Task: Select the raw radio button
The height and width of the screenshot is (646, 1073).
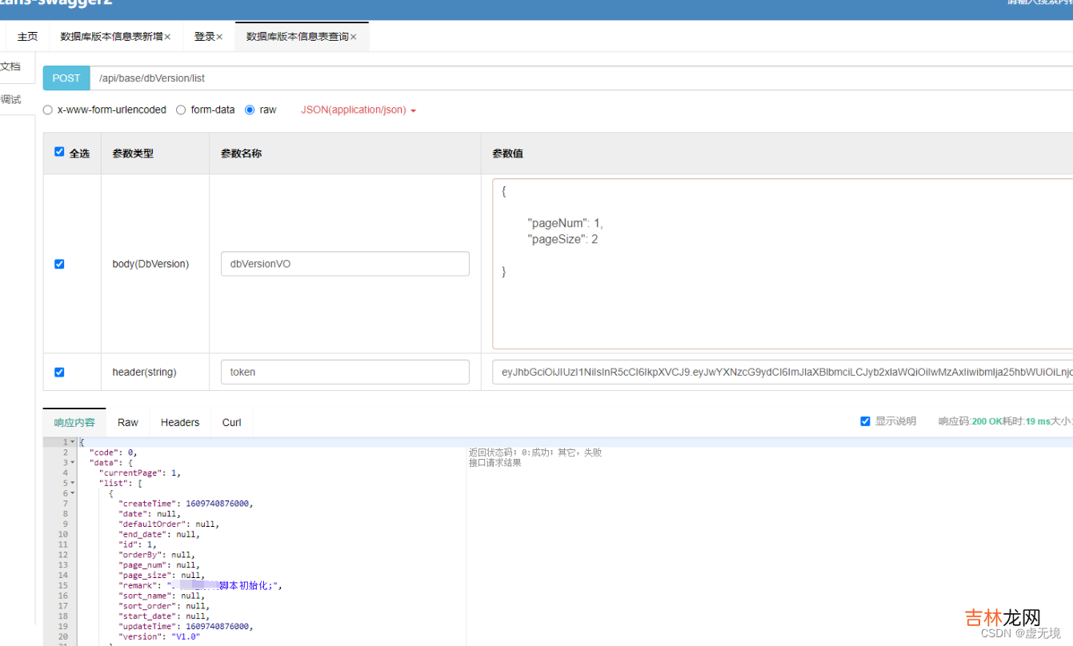Action: [250, 110]
